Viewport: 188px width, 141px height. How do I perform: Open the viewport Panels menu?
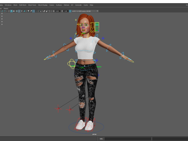tap(6, 9)
